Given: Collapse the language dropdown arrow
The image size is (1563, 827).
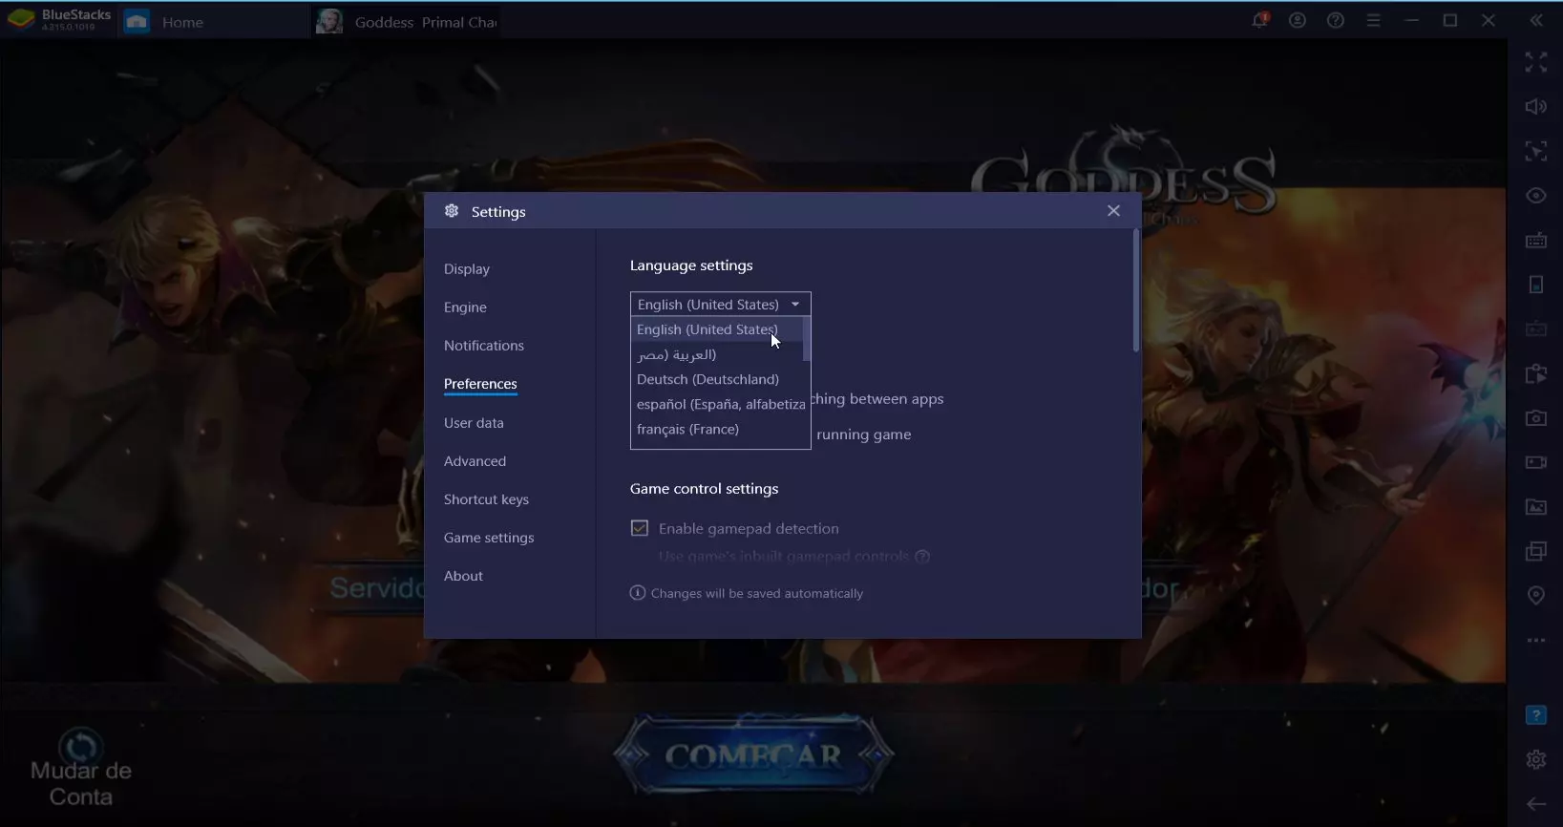Looking at the screenshot, I should click(794, 305).
